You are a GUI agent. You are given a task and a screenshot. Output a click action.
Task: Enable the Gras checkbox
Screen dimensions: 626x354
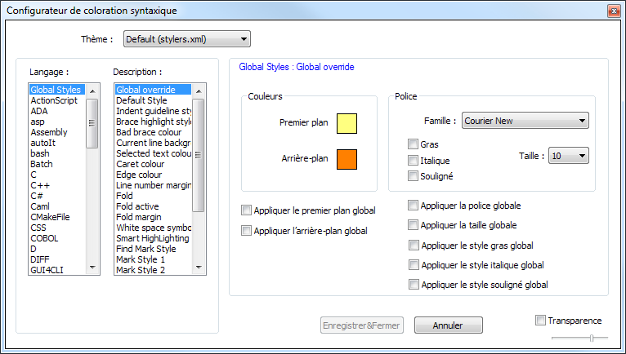[414, 144]
